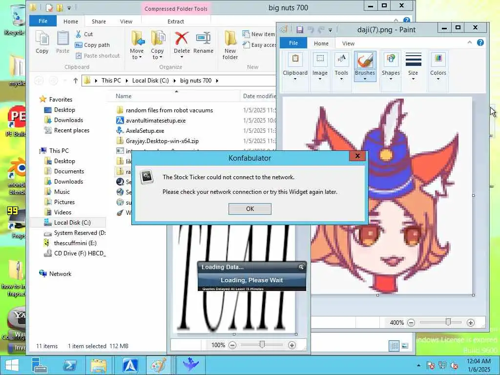The image size is (500, 375).
Task: Click the Up arrow beside the address bar
Action: pos(75,81)
